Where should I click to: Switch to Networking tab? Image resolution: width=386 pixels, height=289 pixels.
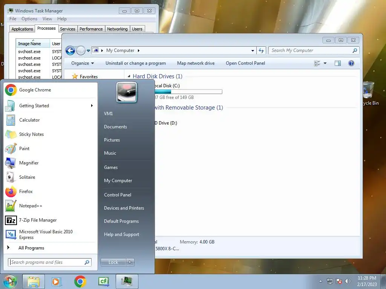click(x=118, y=29)
